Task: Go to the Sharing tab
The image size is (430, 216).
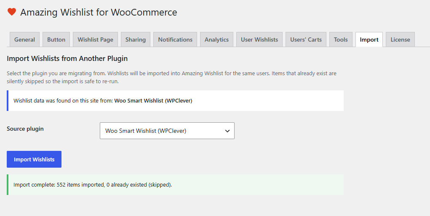Action: click(x=136, y=40)
